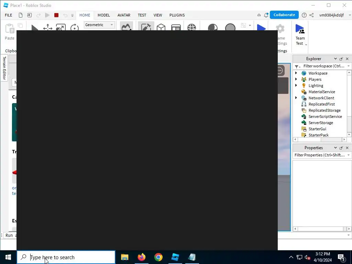Open the FILE menu
The height and width of the screenshot is (264, 352).
click(9, 15)
